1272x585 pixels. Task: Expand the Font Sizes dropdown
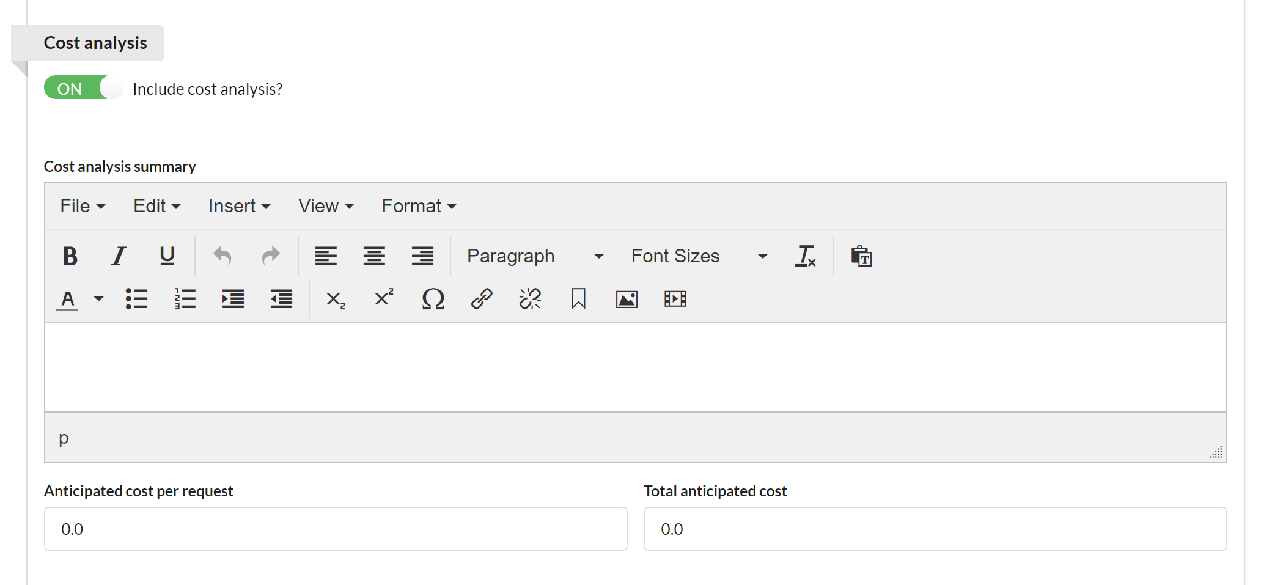click(x=699, y=256)
